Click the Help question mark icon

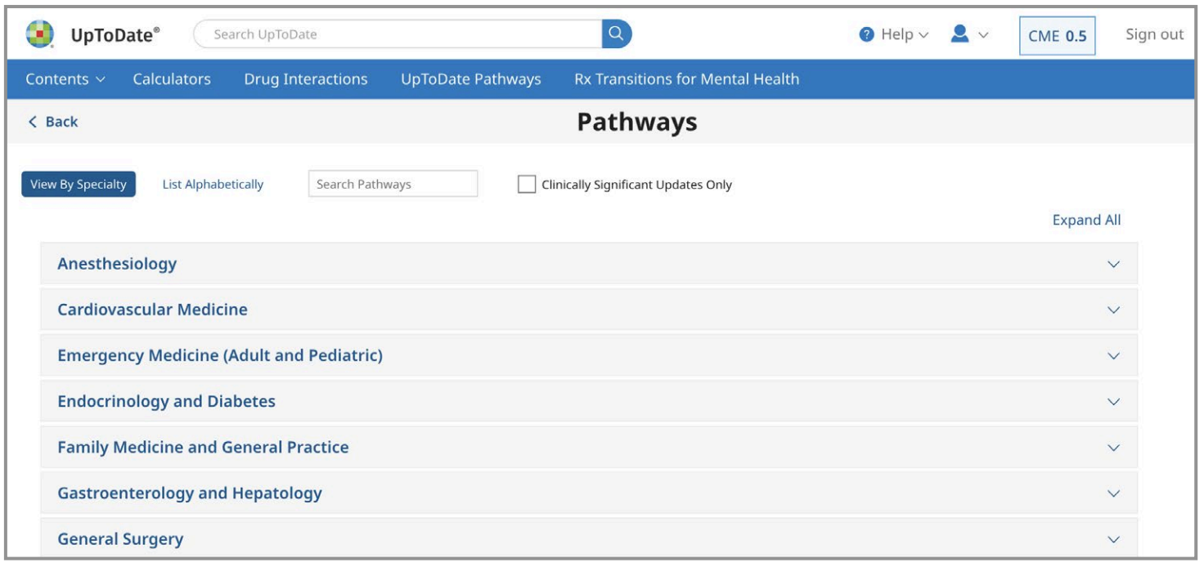(x=867, y=34)
